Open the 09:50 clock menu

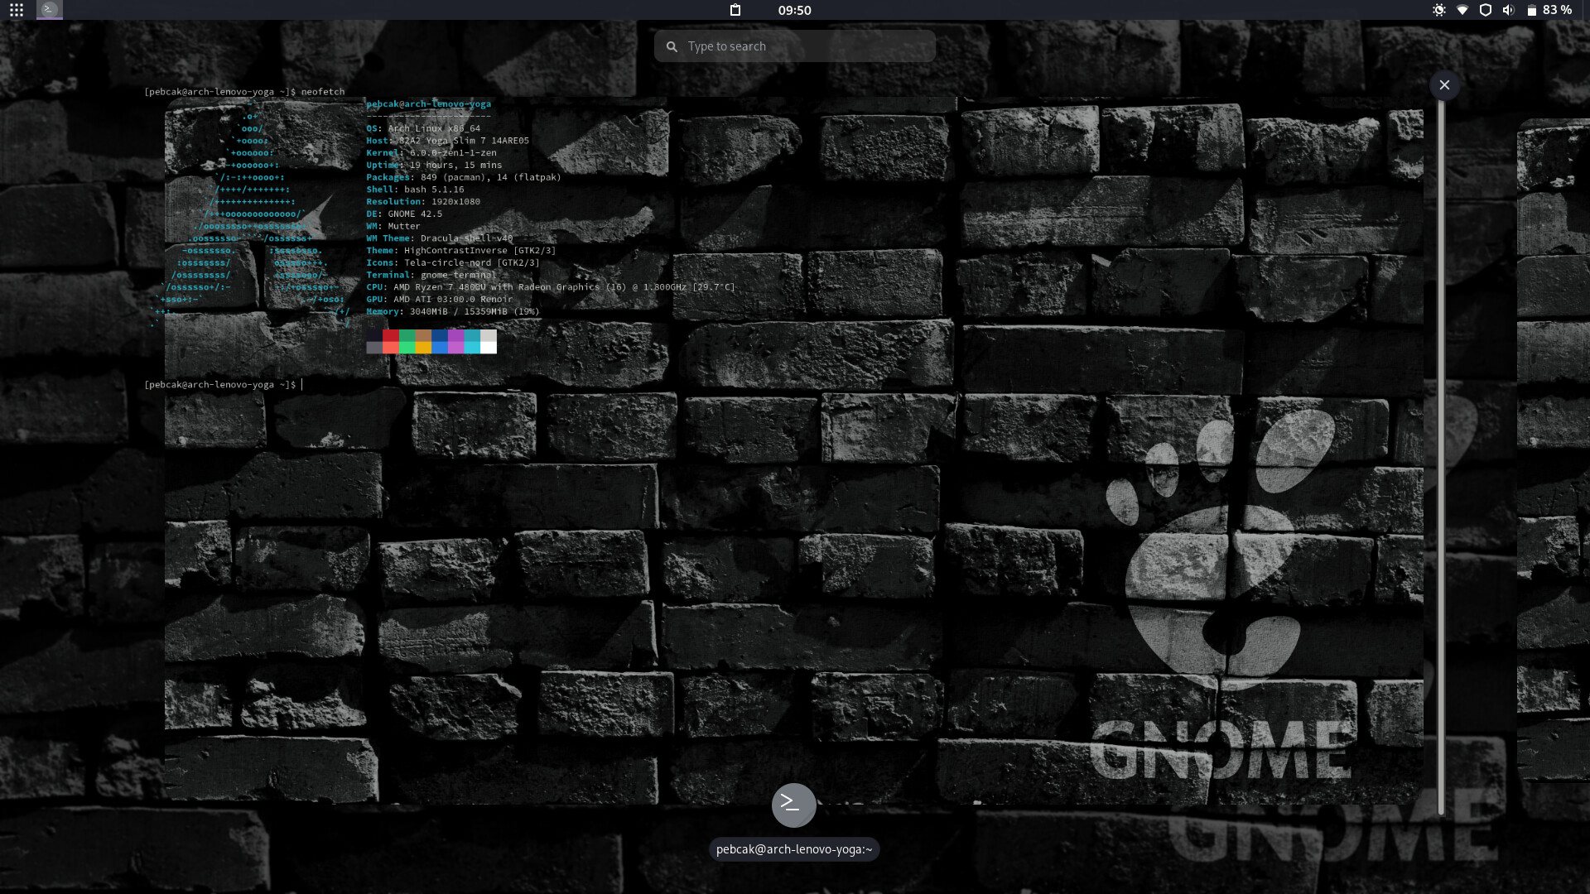tap(794, 10)
